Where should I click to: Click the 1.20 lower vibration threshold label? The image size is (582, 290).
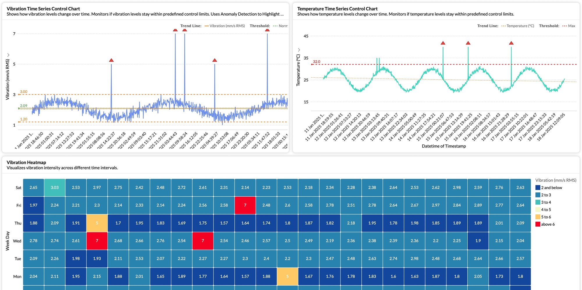24,119
